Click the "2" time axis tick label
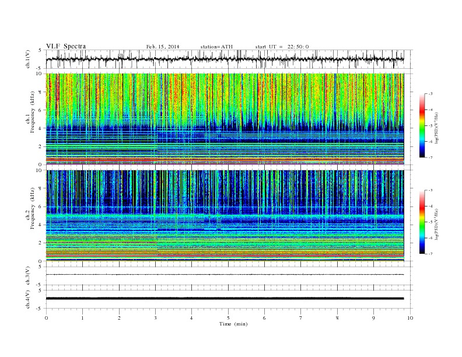Image resolution: width=462 pixels, height=357 pixels. [x=119, y=318]
